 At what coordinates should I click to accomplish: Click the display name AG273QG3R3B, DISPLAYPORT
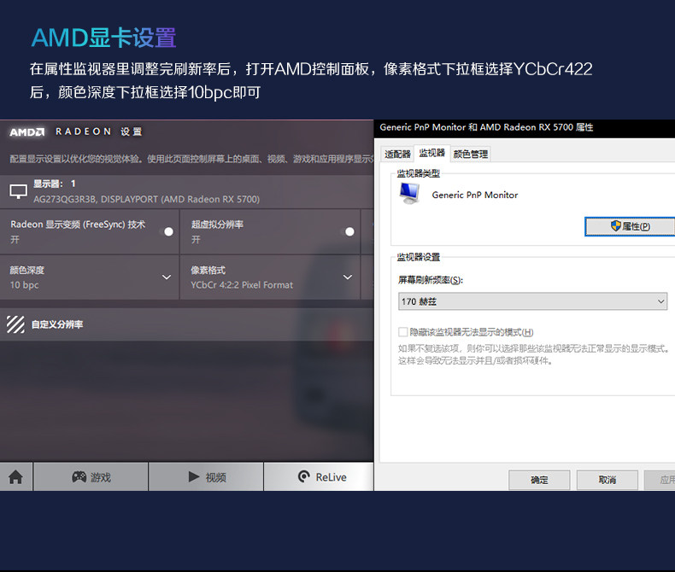coord(146,200)
